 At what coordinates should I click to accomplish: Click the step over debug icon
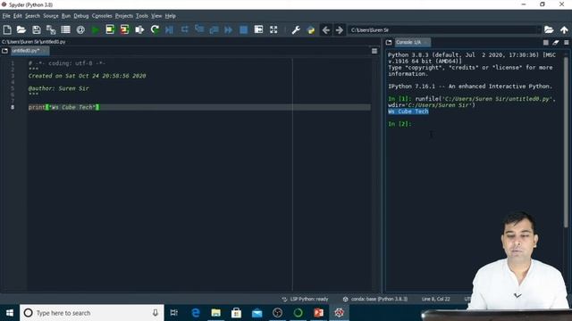tap(185, 29)
